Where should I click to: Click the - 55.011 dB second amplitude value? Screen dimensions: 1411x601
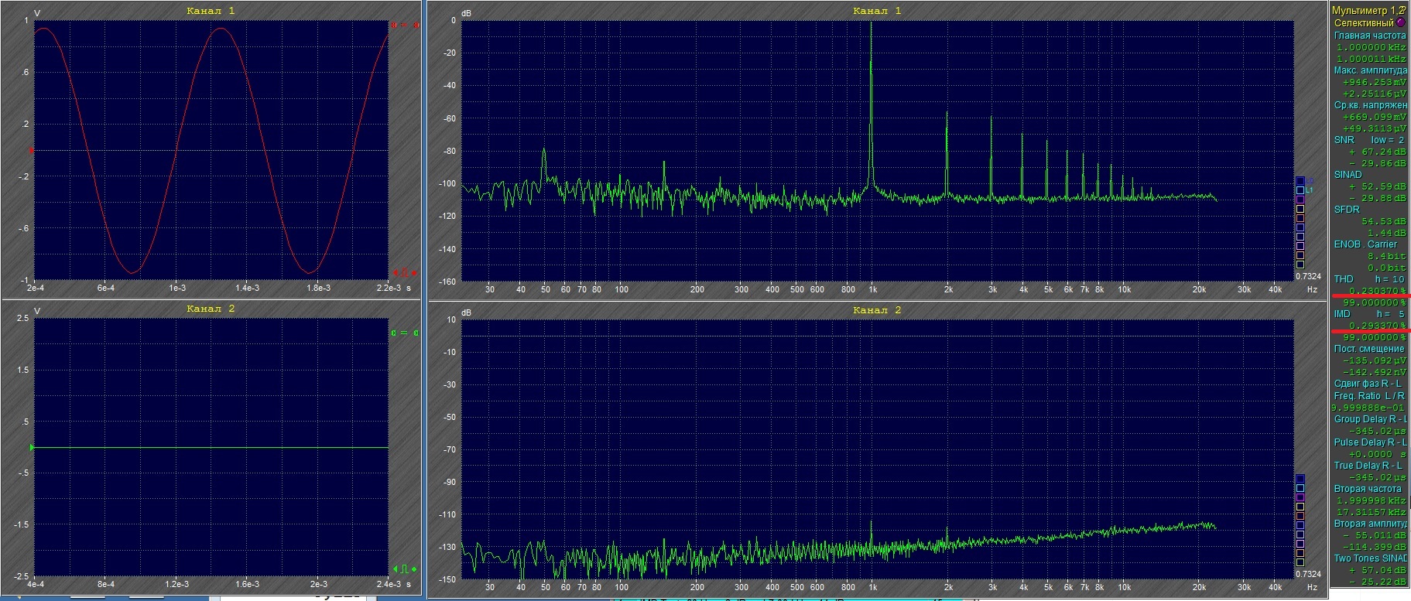point(1375,535)
